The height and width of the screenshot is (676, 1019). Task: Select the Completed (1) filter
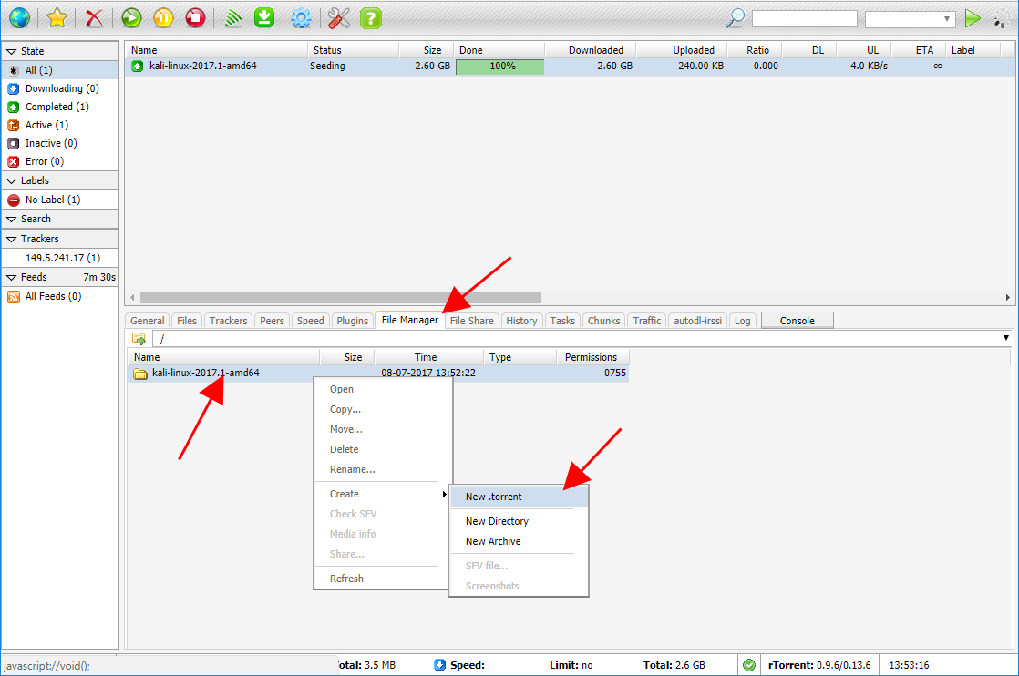[x=60, y=107]
